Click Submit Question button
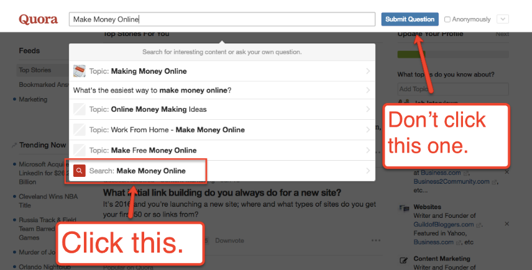532x270 pixels. pos(410,19)
